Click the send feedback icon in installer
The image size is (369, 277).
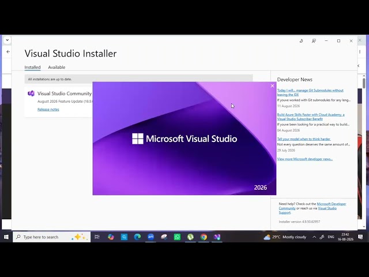pos(314,41)
